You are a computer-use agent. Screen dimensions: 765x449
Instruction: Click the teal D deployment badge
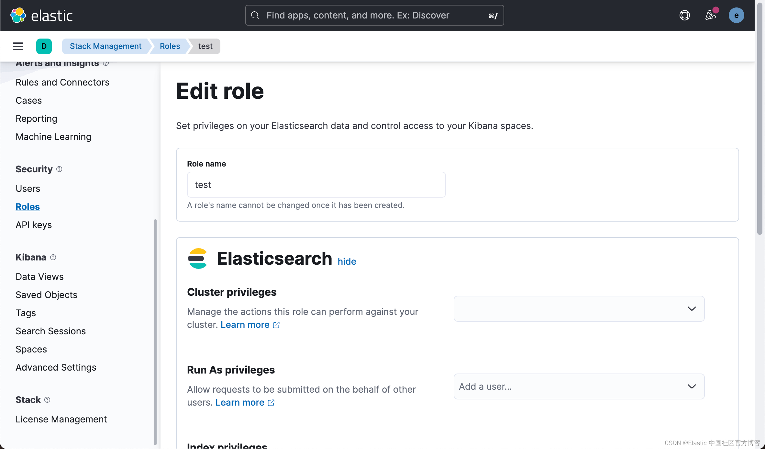[x=44, y=46]
